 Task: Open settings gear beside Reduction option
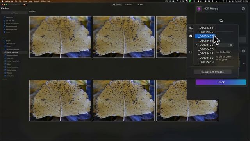(x=243, y=51)
